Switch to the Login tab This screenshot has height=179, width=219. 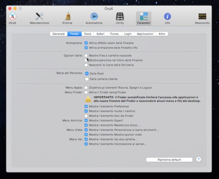pos(128,34)
